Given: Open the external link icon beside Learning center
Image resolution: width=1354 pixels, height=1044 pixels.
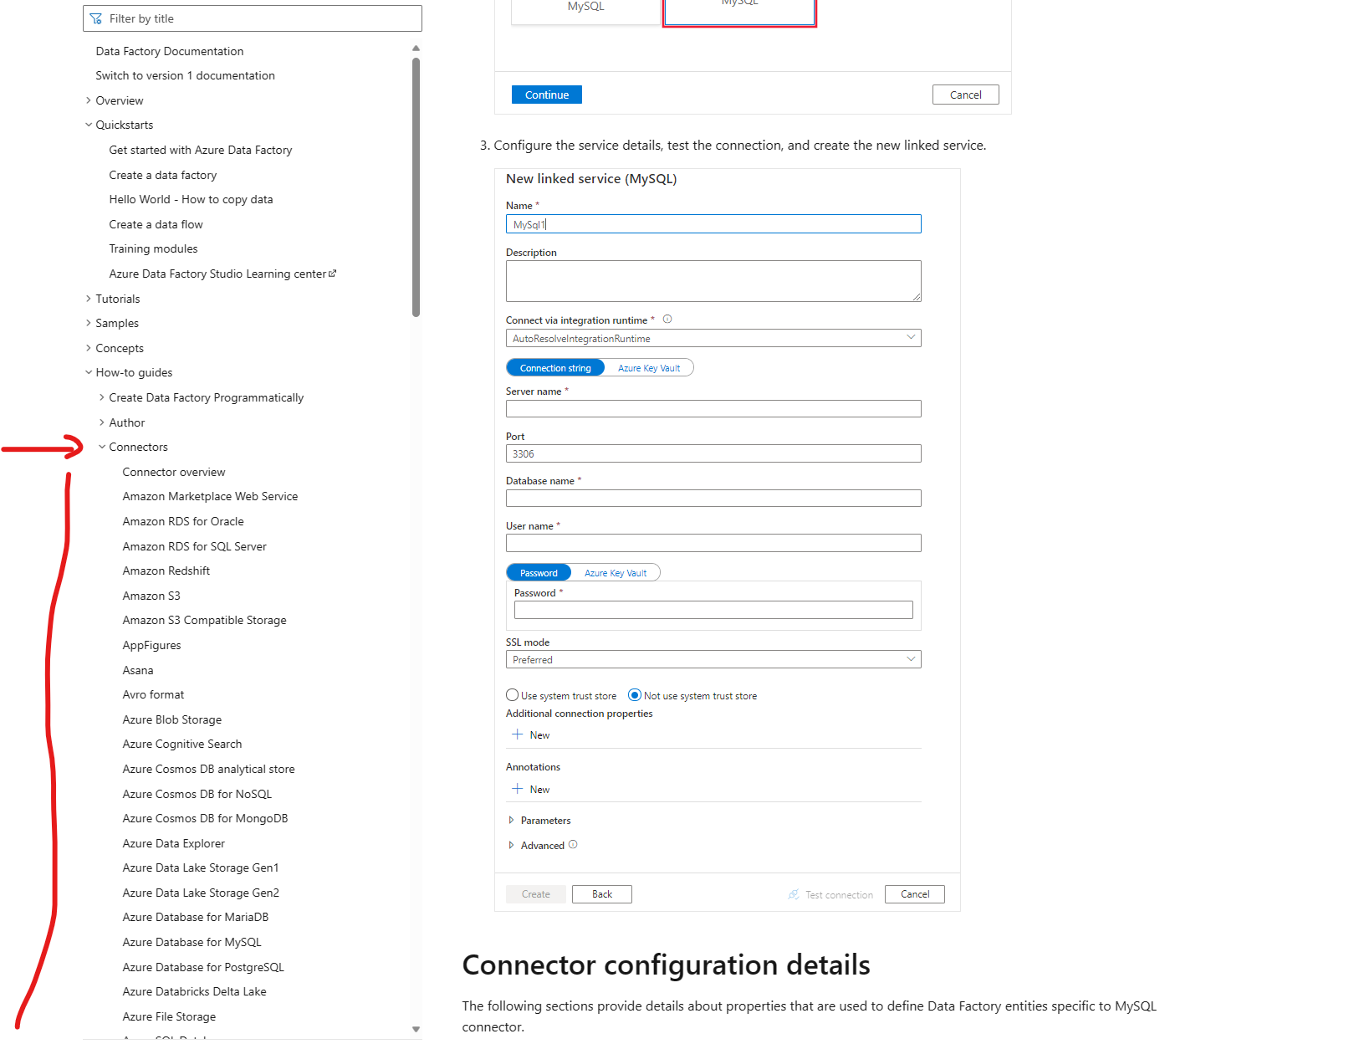Looking at the screenshot, I should pos(333,274).
